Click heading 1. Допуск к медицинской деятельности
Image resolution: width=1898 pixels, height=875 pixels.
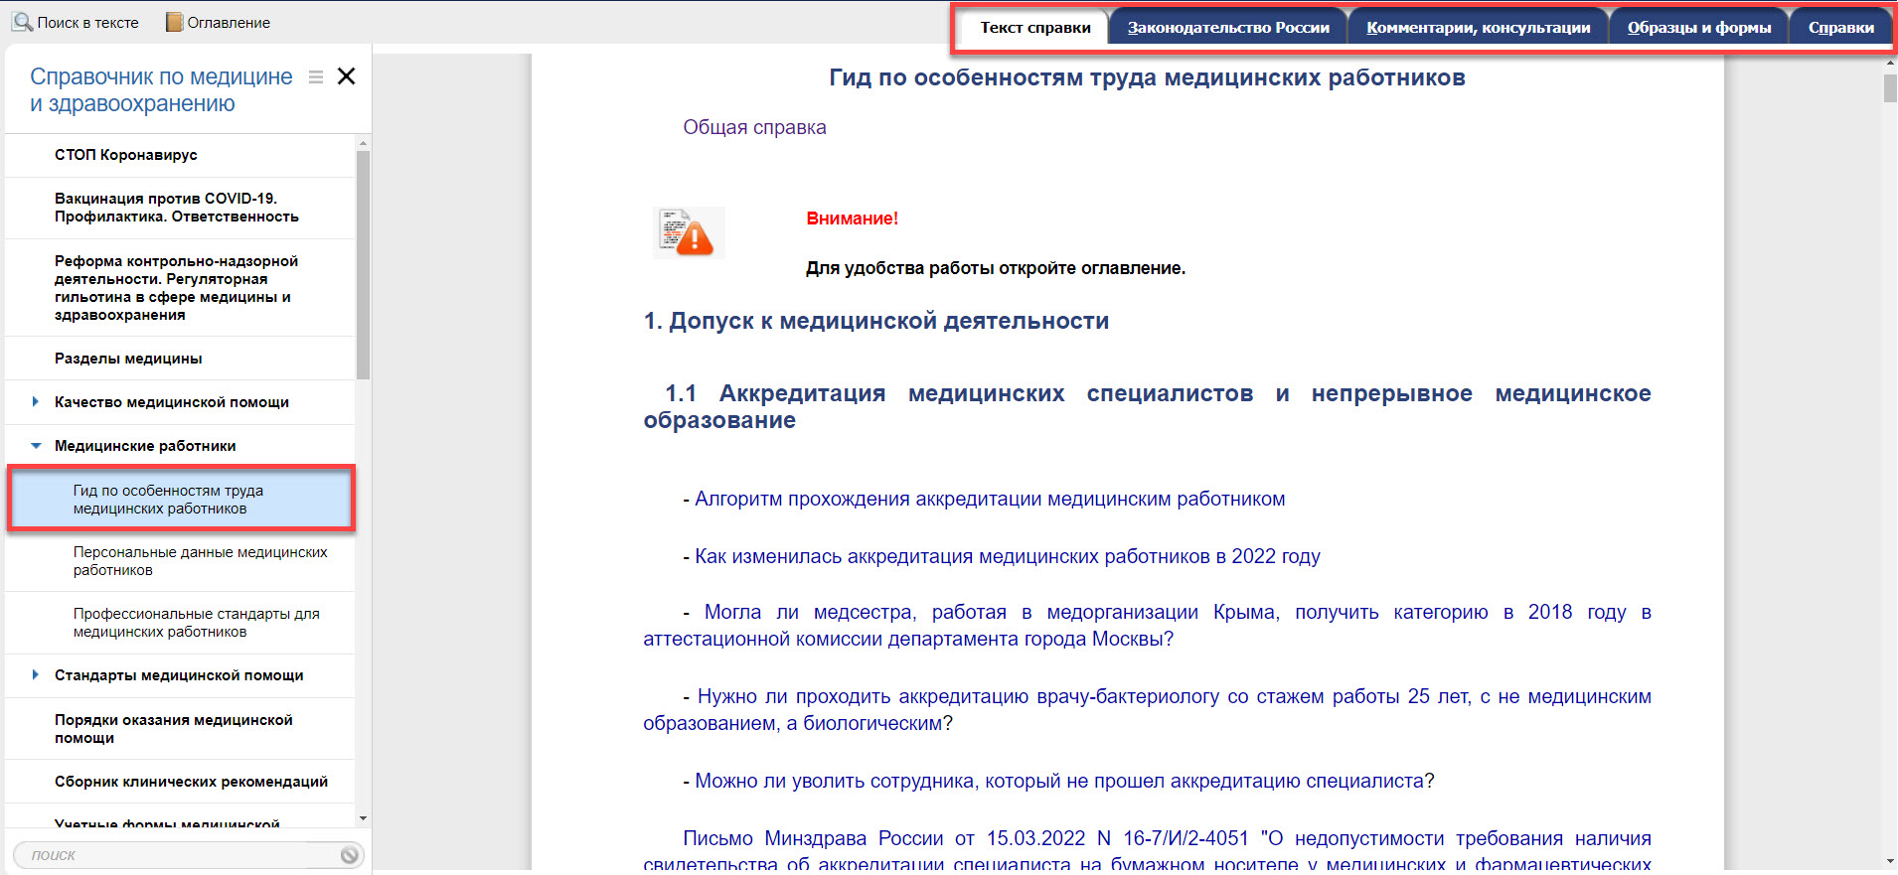[876, 321]
